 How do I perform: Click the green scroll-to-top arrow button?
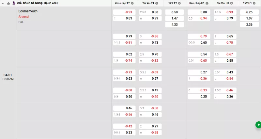(x=258, y=124)
